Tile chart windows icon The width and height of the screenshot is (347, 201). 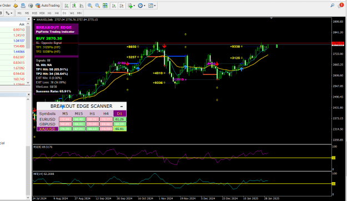pos(105,6)
